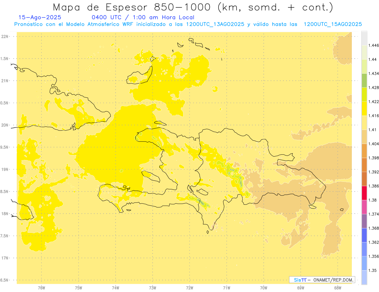Click the '72W' longitude label
379x292 pixels.
[189, 288]
